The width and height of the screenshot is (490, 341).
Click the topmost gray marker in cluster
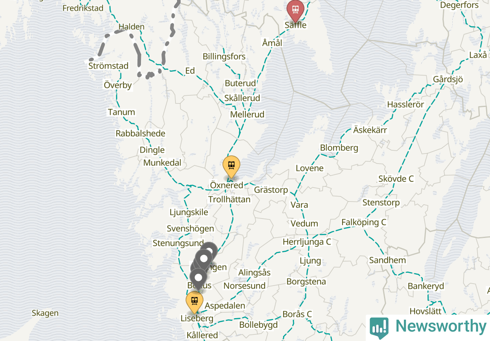[209, 250]
